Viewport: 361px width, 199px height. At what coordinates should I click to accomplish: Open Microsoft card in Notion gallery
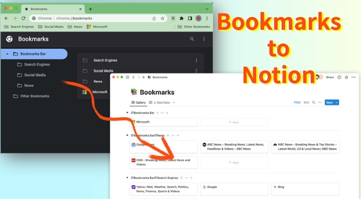pos(163,122)
